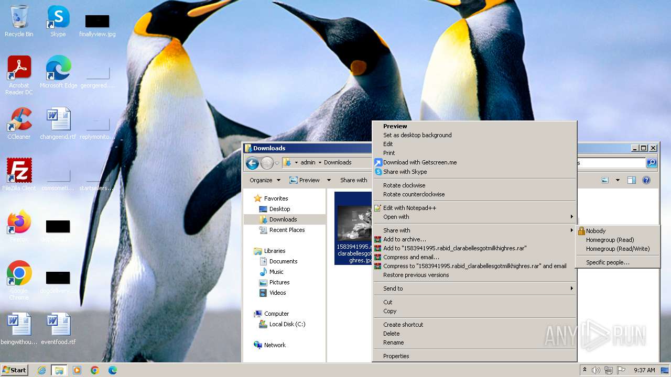Open Pictures library
This screenshot has height=377, width=671.
point(279,282)
